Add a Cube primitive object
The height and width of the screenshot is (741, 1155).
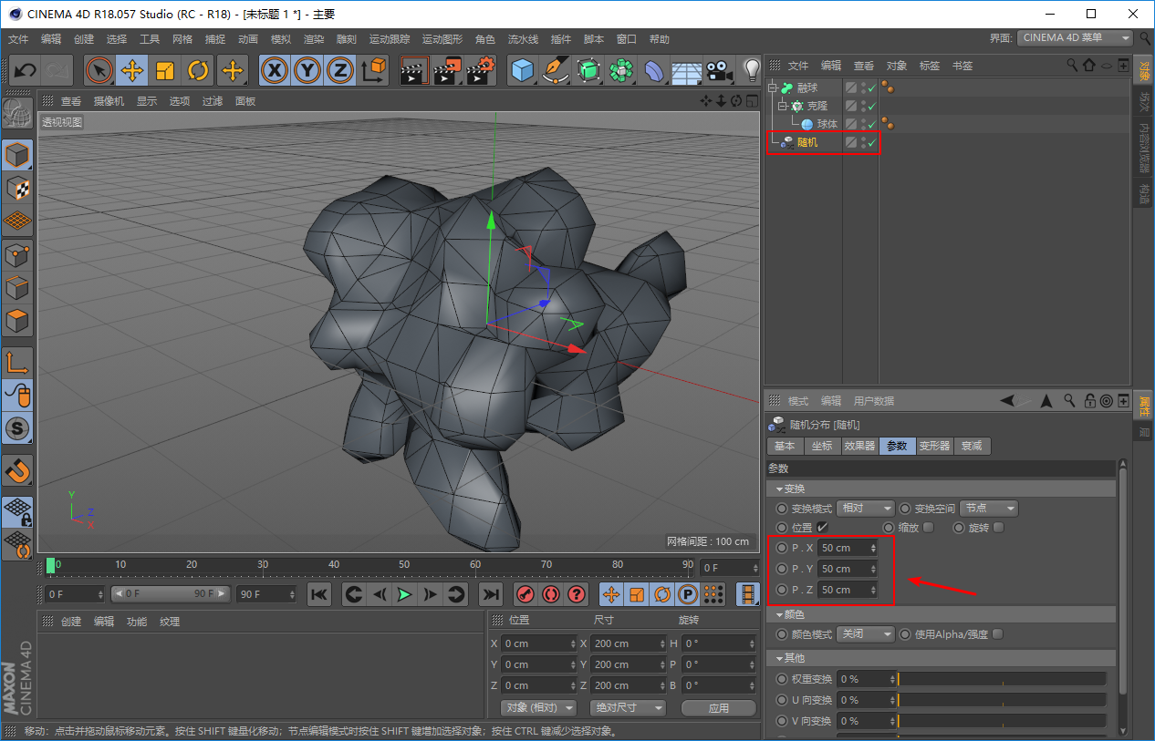[523, 70]
